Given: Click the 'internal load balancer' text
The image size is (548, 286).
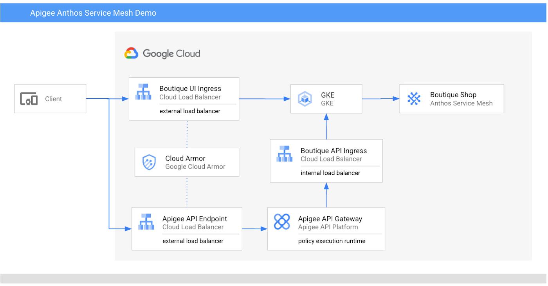Looking at the screenshot, I should (x=330, y=173).
